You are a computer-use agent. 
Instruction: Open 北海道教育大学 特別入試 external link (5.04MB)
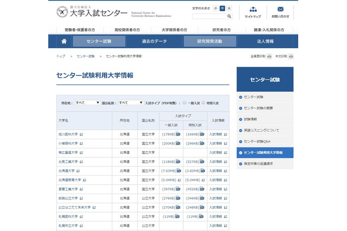tap(195, 180)
